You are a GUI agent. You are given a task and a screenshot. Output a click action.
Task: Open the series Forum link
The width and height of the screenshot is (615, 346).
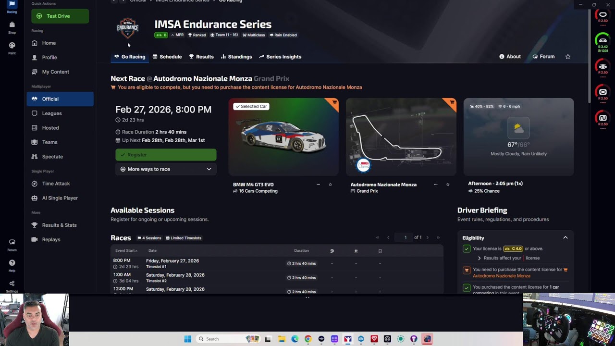pyautogui.click(x=543, y=57)
